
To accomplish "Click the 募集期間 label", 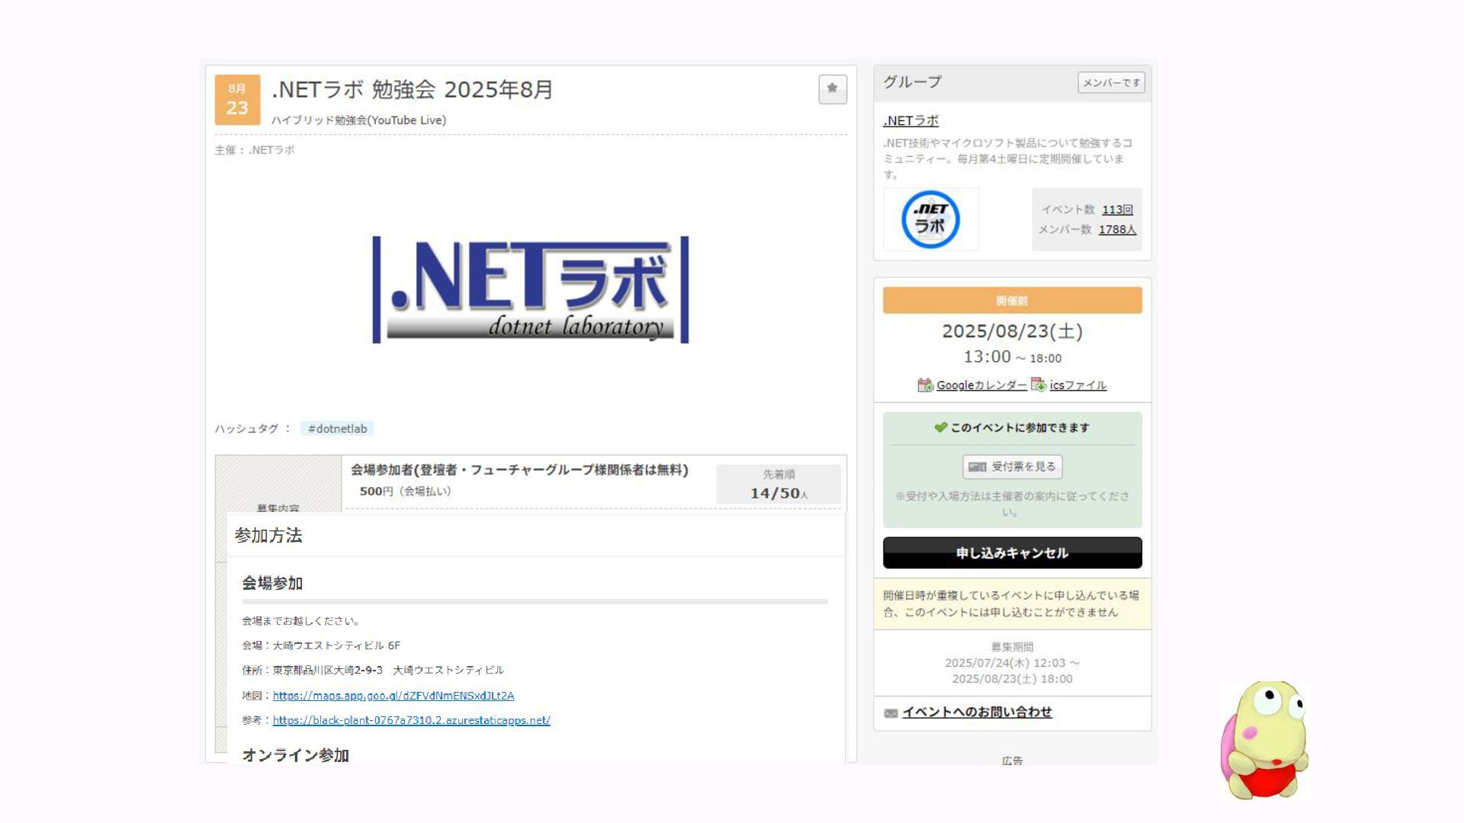I will (1012, 647).
